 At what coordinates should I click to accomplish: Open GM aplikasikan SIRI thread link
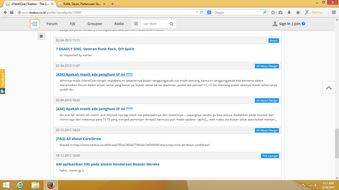108,164
